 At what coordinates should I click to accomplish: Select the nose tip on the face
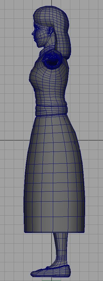click(33, 33)
